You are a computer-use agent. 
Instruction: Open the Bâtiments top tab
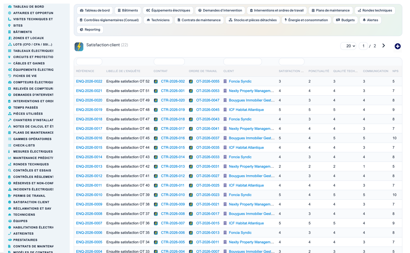[x=128, y=10]
